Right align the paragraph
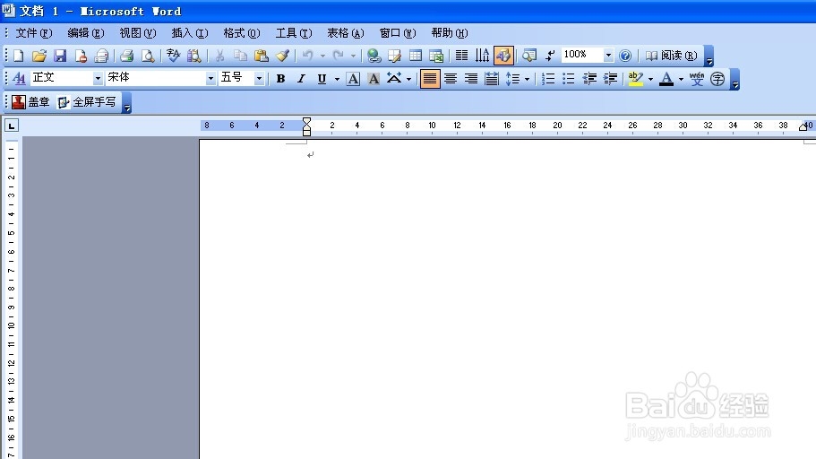The height and width of the screenshot is (459, 816). [471, 79]
